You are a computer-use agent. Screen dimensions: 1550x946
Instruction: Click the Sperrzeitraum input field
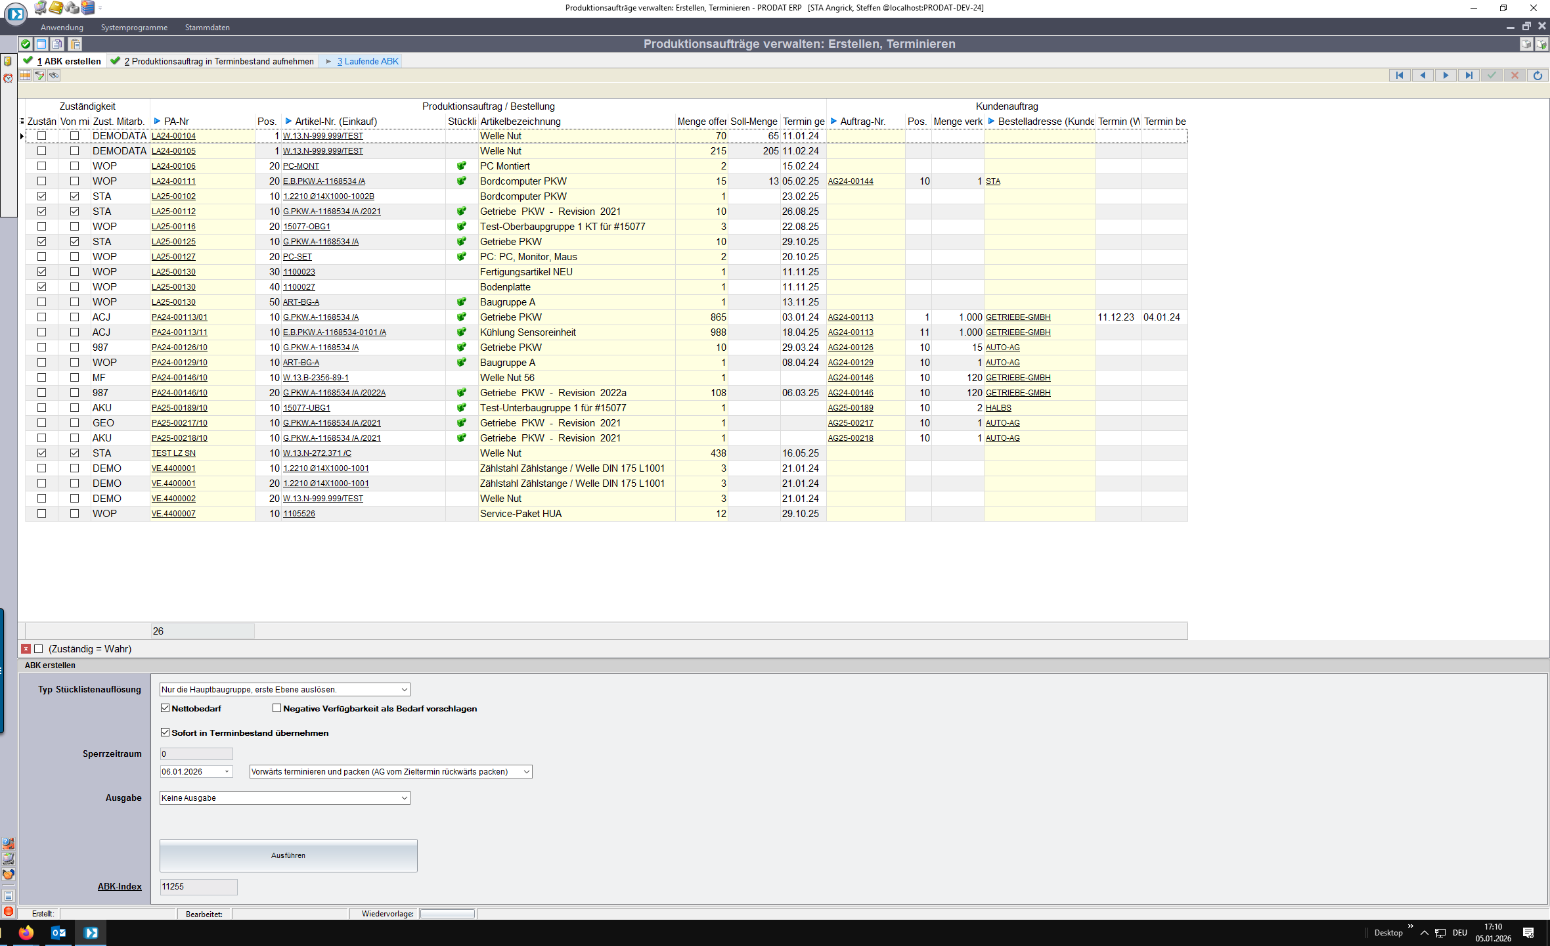196,754
